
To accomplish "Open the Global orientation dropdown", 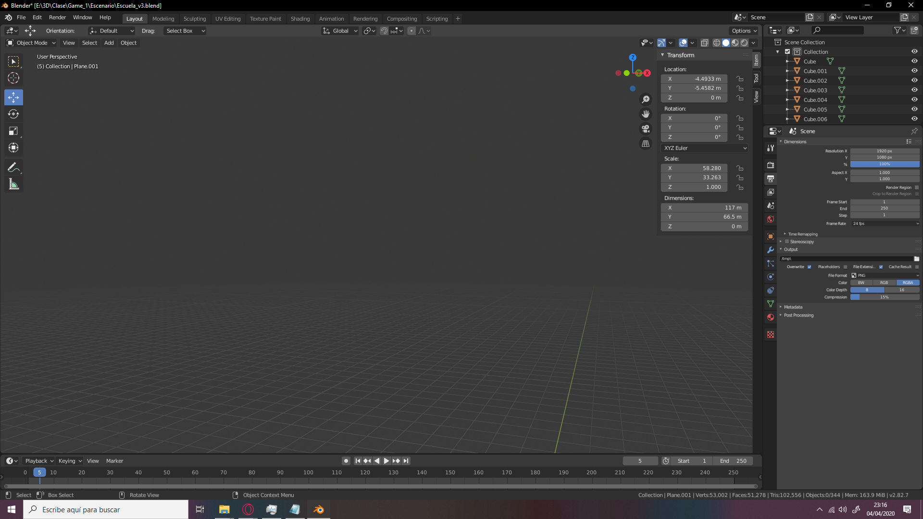I will [340, 31].
